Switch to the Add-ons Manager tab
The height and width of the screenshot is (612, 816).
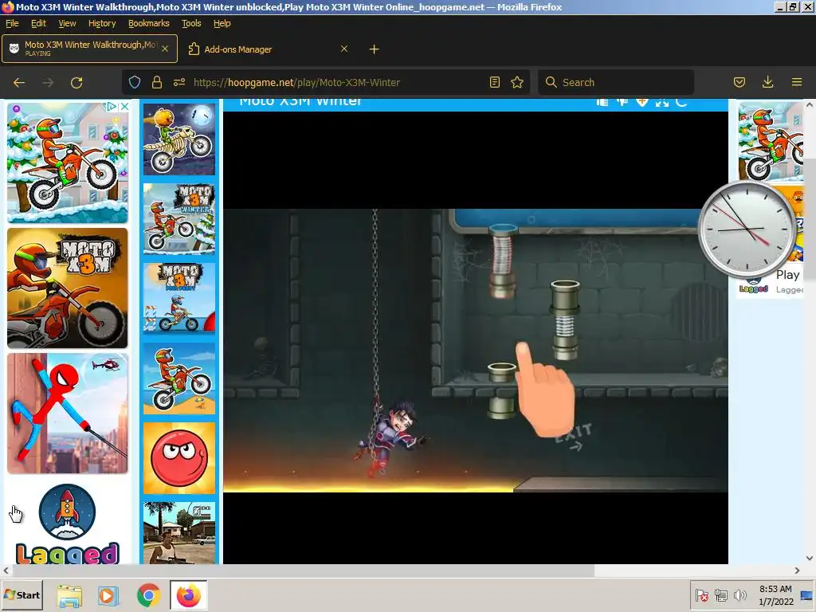267,49
